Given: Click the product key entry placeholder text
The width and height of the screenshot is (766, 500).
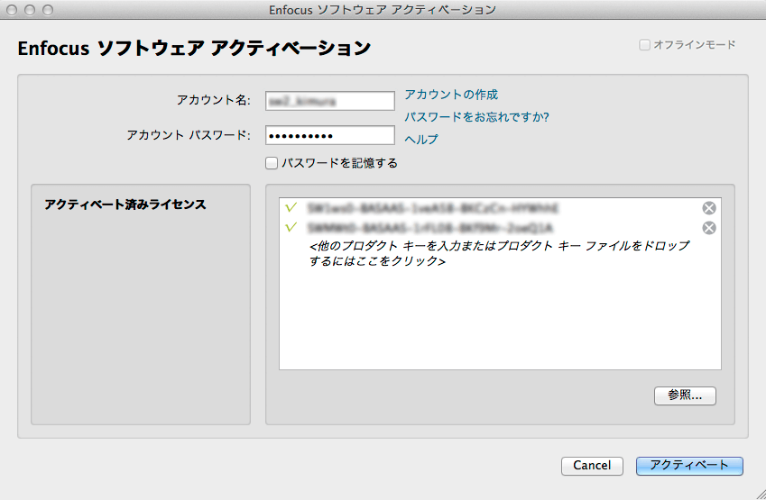Looking at the screenshot, I should tap(499, 253).
